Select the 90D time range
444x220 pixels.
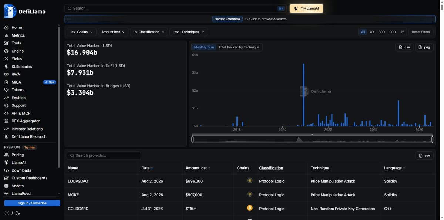tap(393, 32)
